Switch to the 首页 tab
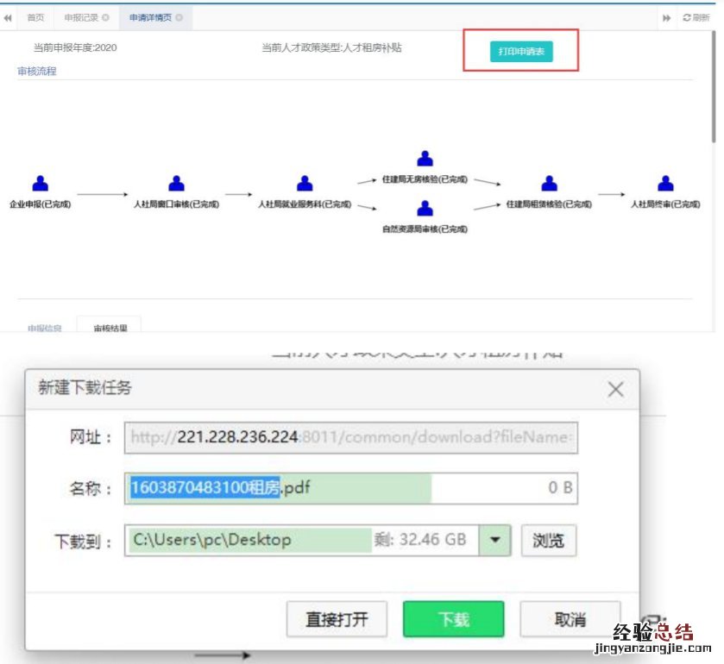 pos(35,17)
